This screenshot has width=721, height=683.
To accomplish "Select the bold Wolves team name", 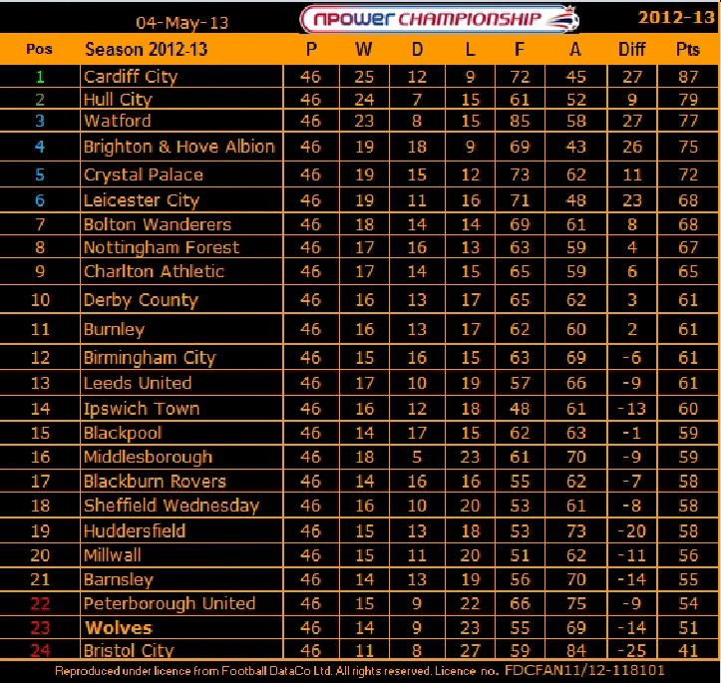I will [119, 628].
